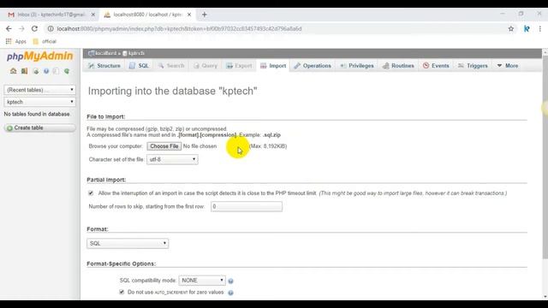Image resolution: width=548 pixels, height=308 pixels.
Task: Open the query window icon in sidebar
Action: (36, 71)
